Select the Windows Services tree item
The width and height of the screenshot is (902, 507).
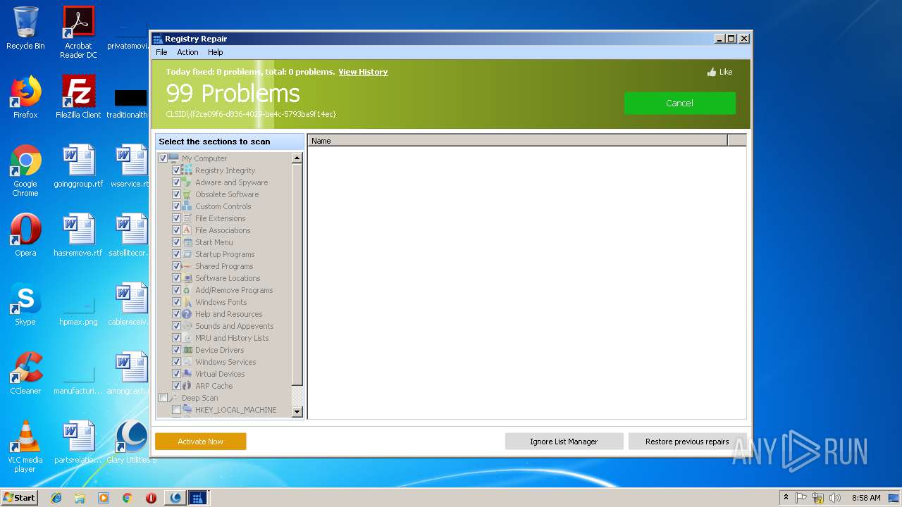coord(225,362)
